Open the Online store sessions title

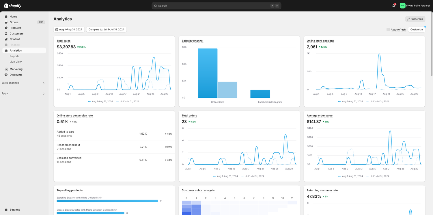[320, 41]
